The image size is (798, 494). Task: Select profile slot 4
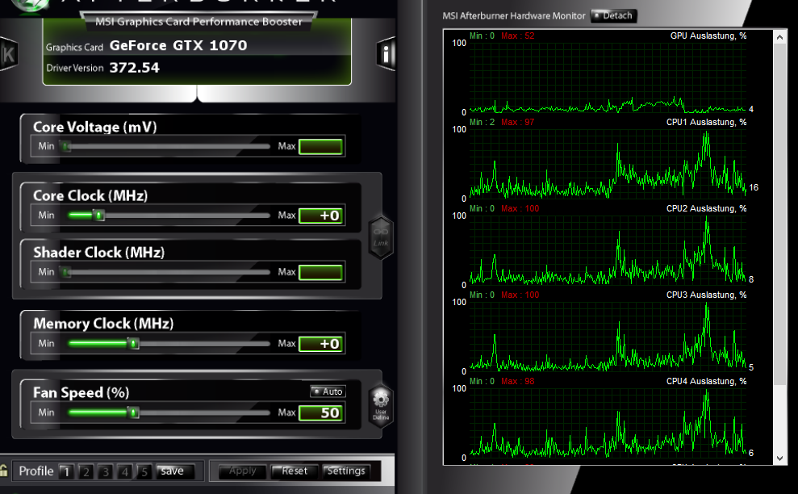[x=124, y=471]
